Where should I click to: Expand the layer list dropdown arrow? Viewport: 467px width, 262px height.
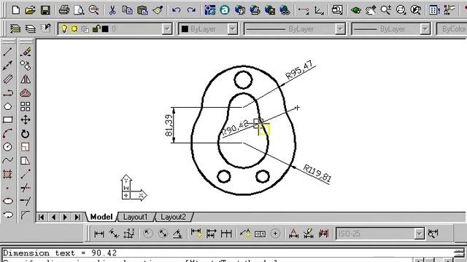(167, 29)
